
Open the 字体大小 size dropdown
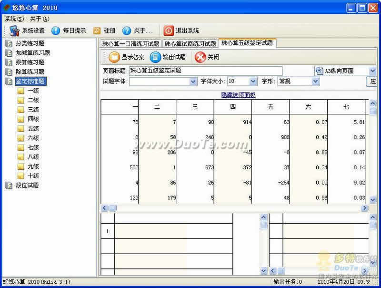click(x=253, y=82)
